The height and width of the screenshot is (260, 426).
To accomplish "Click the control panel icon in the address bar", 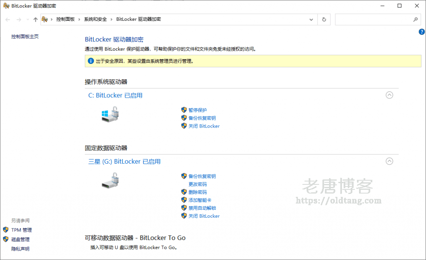I will (45, 20).
